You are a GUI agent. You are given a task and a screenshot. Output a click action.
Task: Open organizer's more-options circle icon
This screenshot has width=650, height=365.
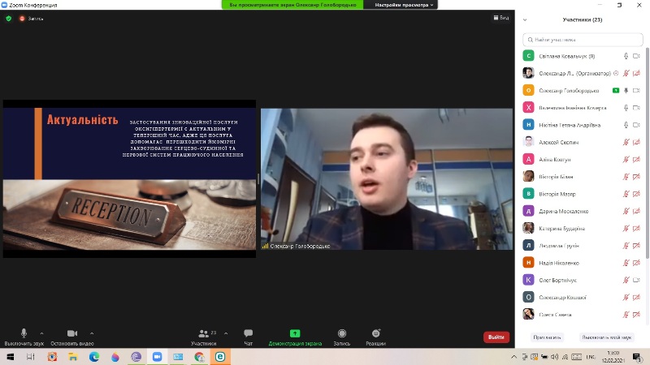(x=616, y=73)
